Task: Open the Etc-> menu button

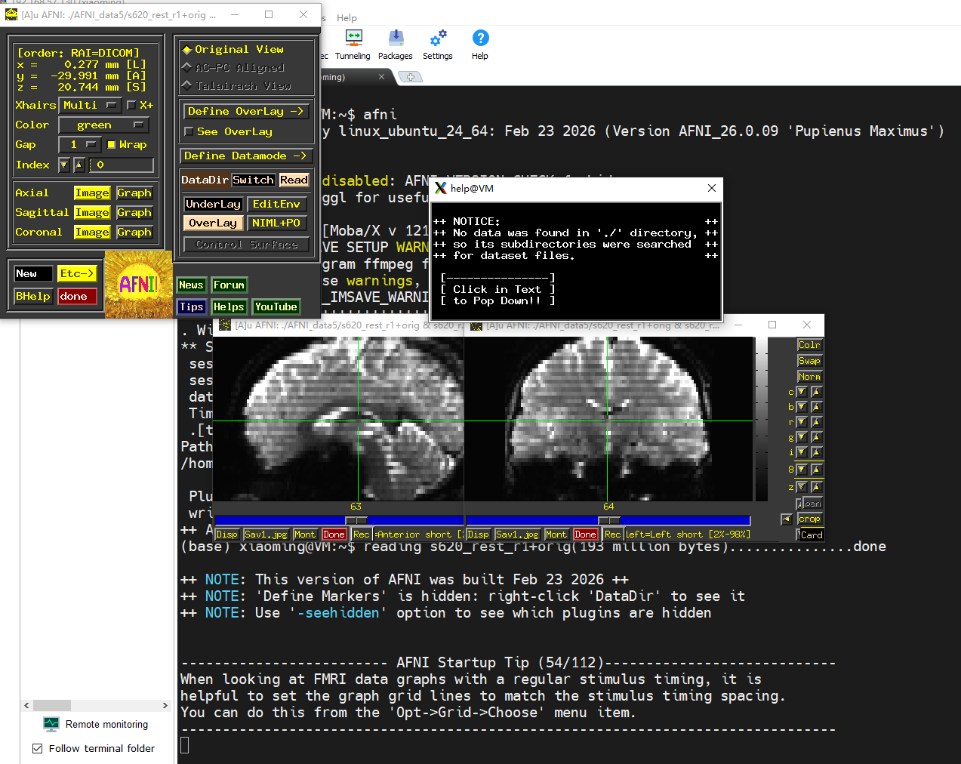Action: pos(77,273)
